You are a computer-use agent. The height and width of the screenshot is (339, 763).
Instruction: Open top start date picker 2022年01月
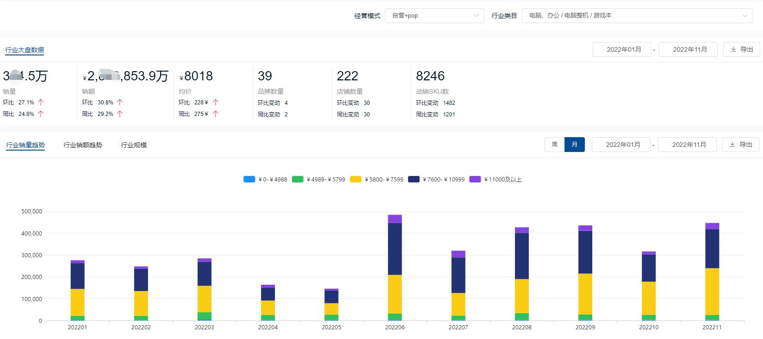coord(622,49)
